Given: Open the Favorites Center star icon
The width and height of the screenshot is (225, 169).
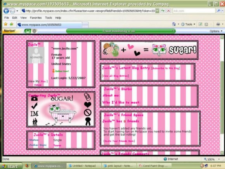Looking at the screenshot, I should pyautogui.click(x=5, y=24).
